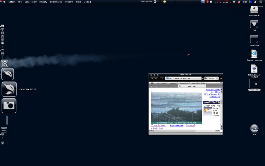Click the Google search field

coord(211,78)
